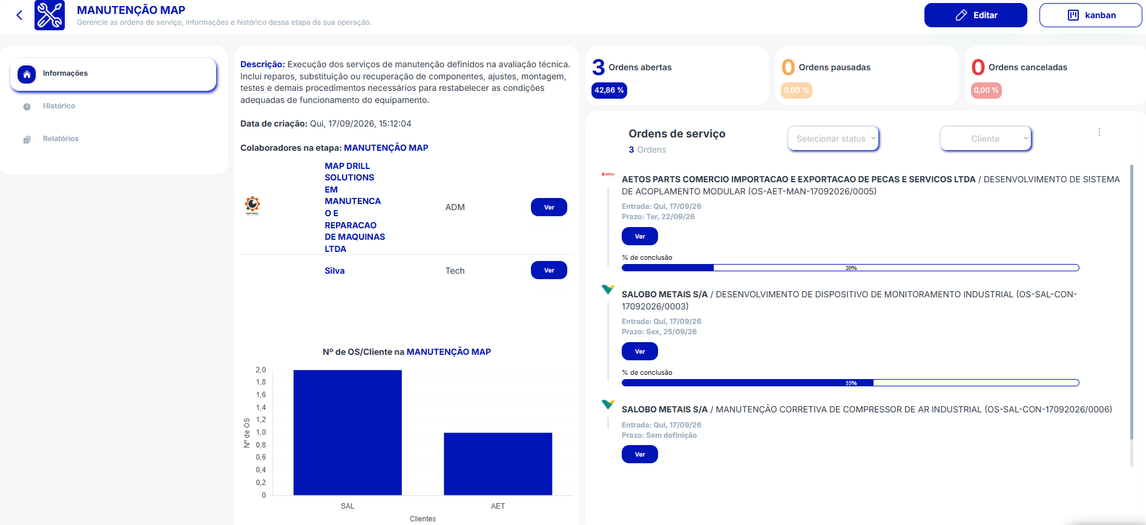Click the "3 Ordens" count under Ordens de serviço
This screenshot has height=525, width=1146.
coord(647,150)
